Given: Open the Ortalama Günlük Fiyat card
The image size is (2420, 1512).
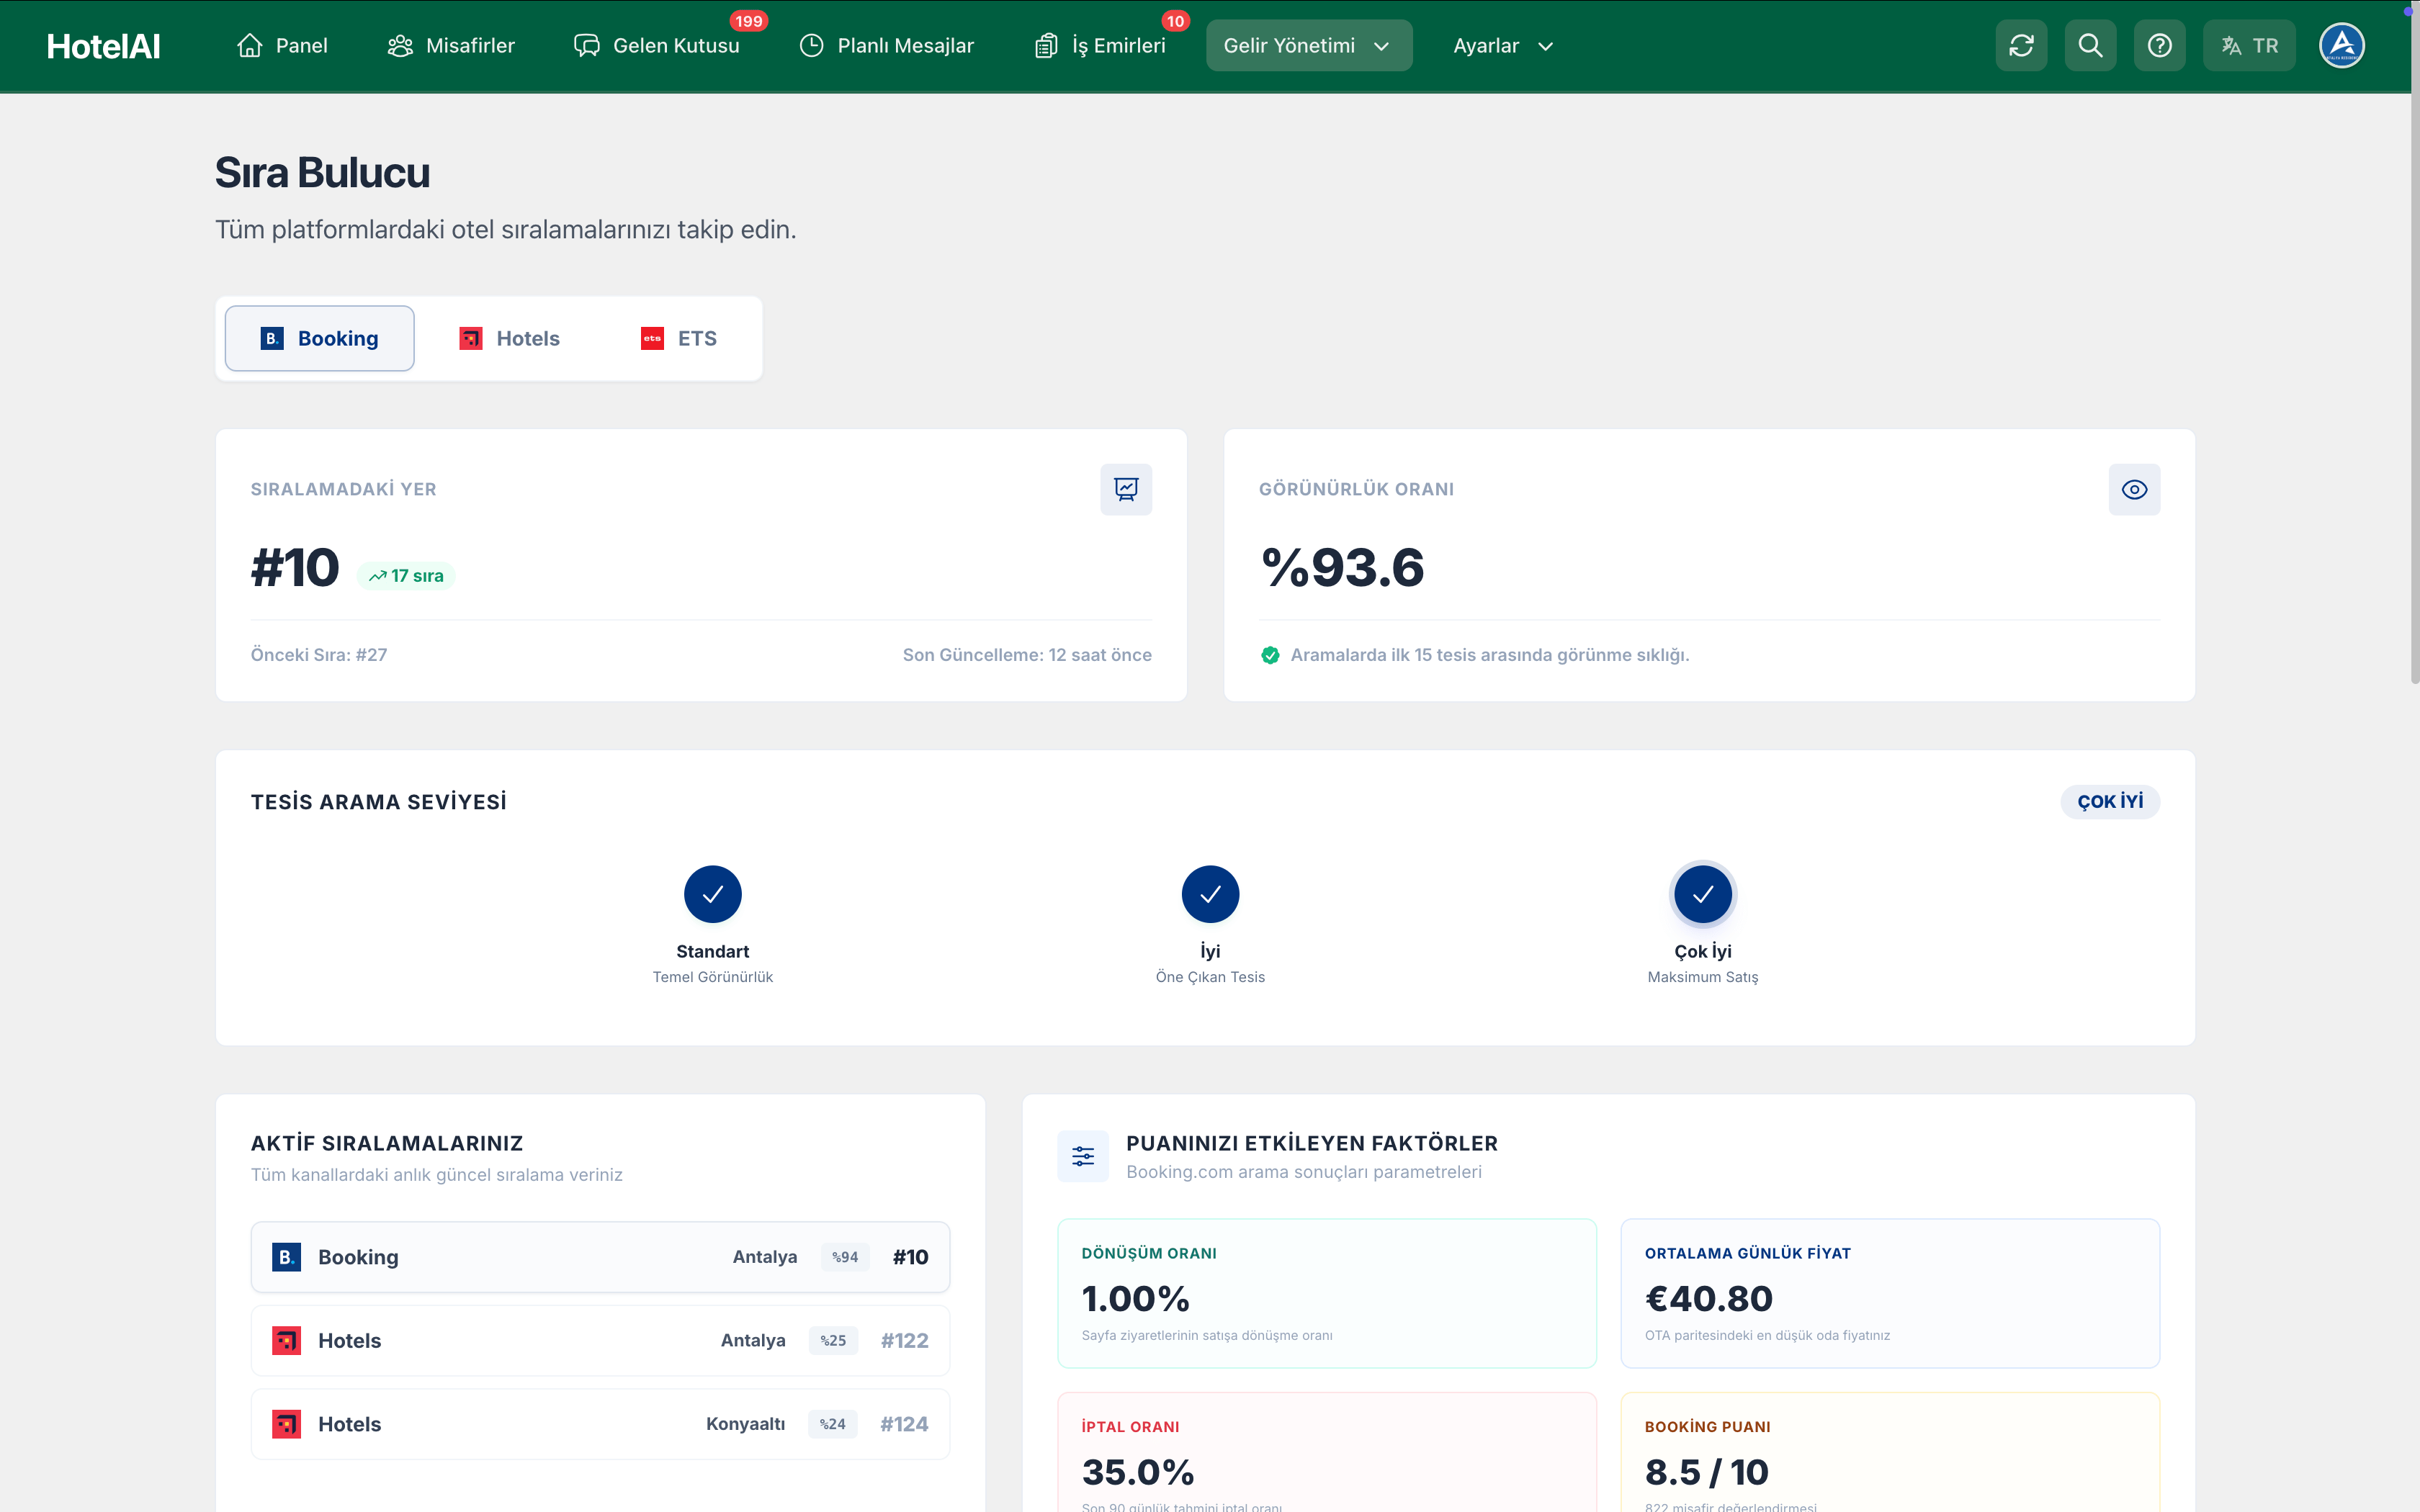Looking at the screenshot, I should tap(1890, 1293).
